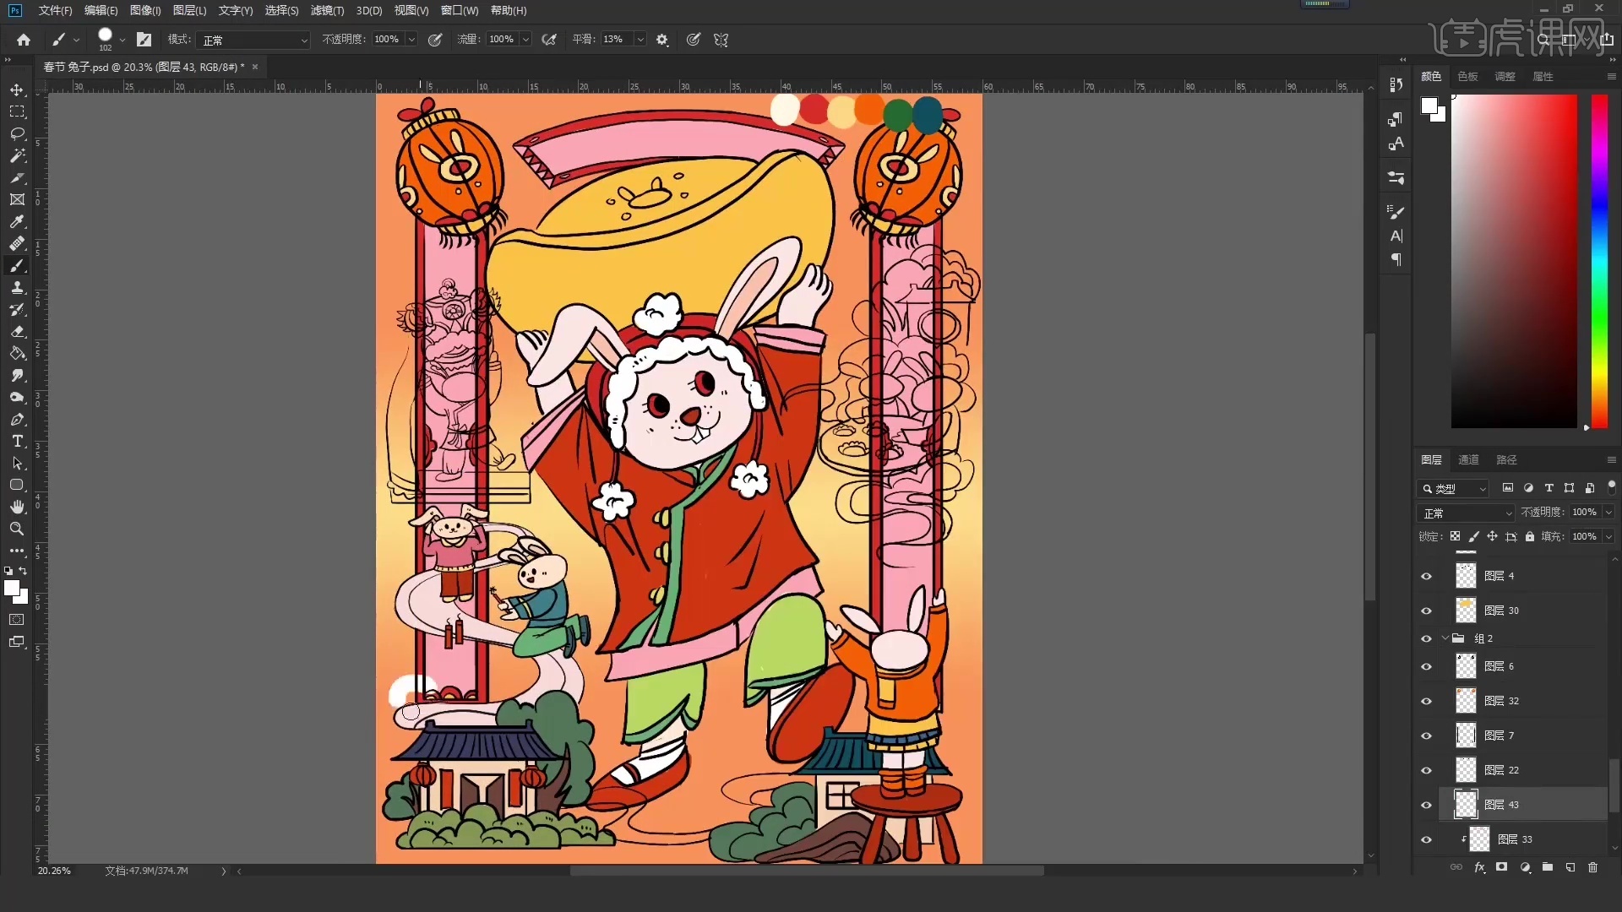The height and width of the screenshot is (912, 1622).
Task: Select layer 图层 22 thumbnail
Action: [1466, 770]
